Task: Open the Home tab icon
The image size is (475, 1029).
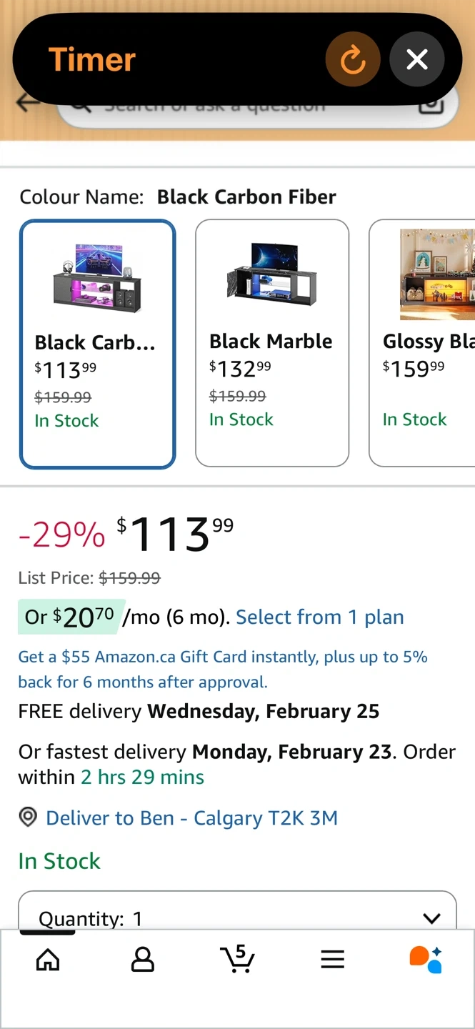Action: click(48, 959)
